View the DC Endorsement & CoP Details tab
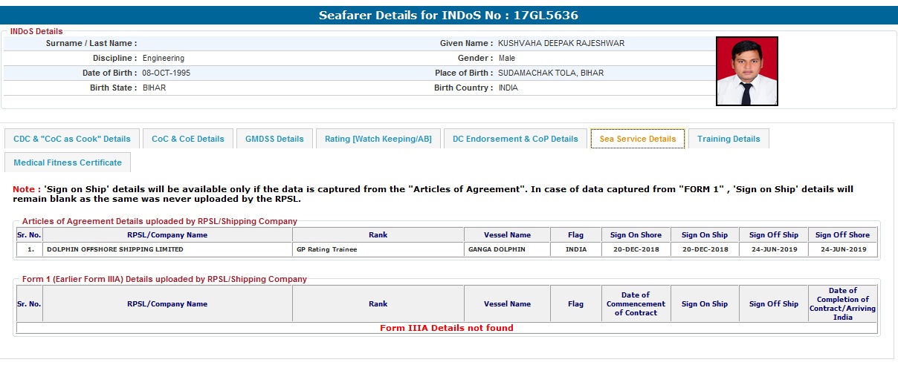The image size is (898, 368). coord(515,139)
